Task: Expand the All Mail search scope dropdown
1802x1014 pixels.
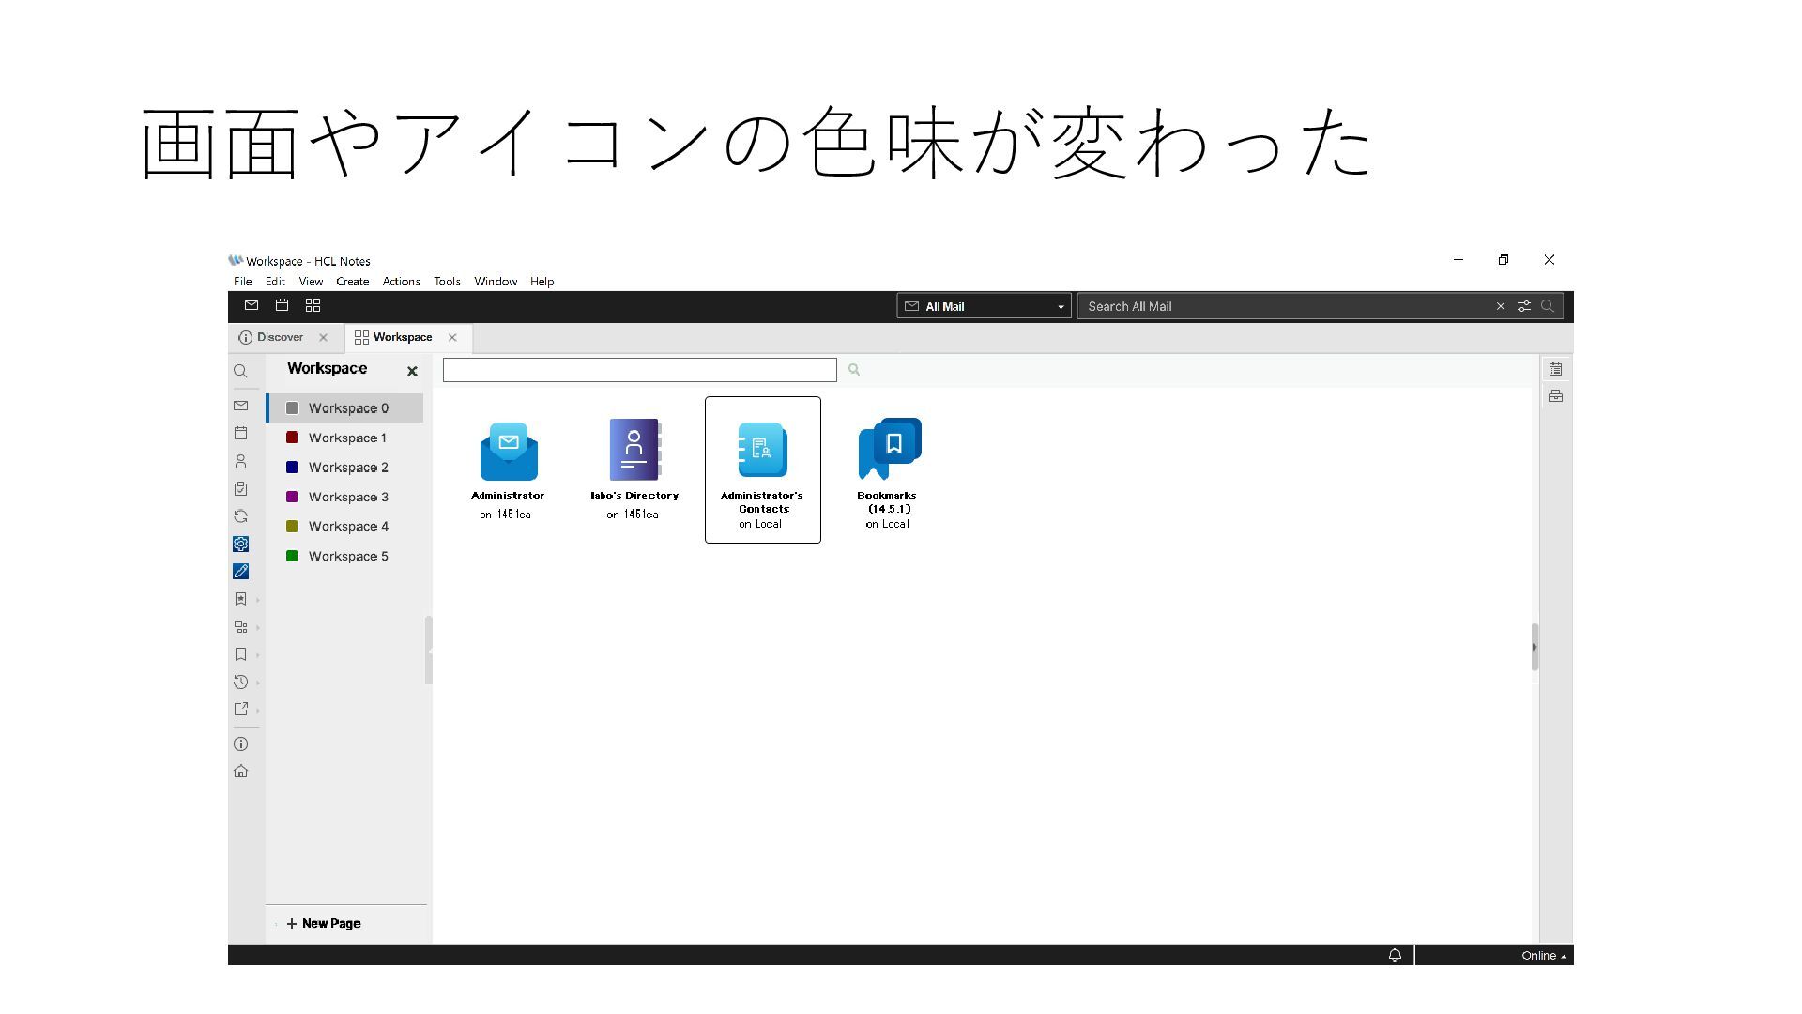Action: point(1061,307)
